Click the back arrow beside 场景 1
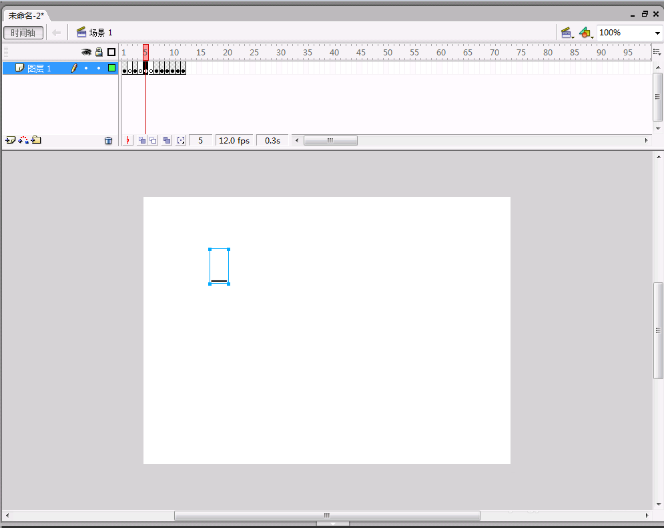The height and width of the screenshot is (528, 664). pos(56,33)
